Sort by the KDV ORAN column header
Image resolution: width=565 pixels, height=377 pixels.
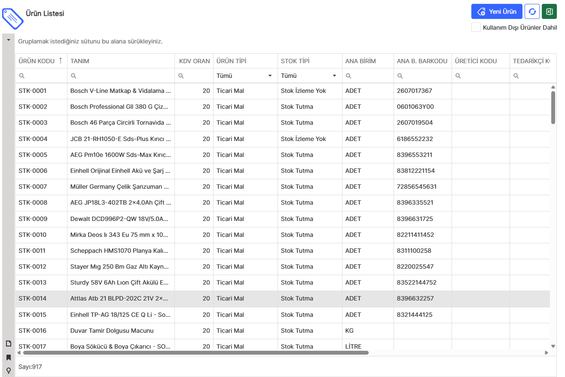pyautogui.click(x=194, y=61)
